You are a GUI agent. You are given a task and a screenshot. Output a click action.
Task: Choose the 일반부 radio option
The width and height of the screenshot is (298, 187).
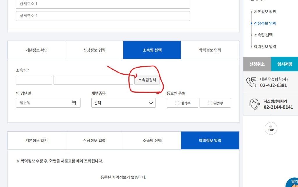click(210, 103)
